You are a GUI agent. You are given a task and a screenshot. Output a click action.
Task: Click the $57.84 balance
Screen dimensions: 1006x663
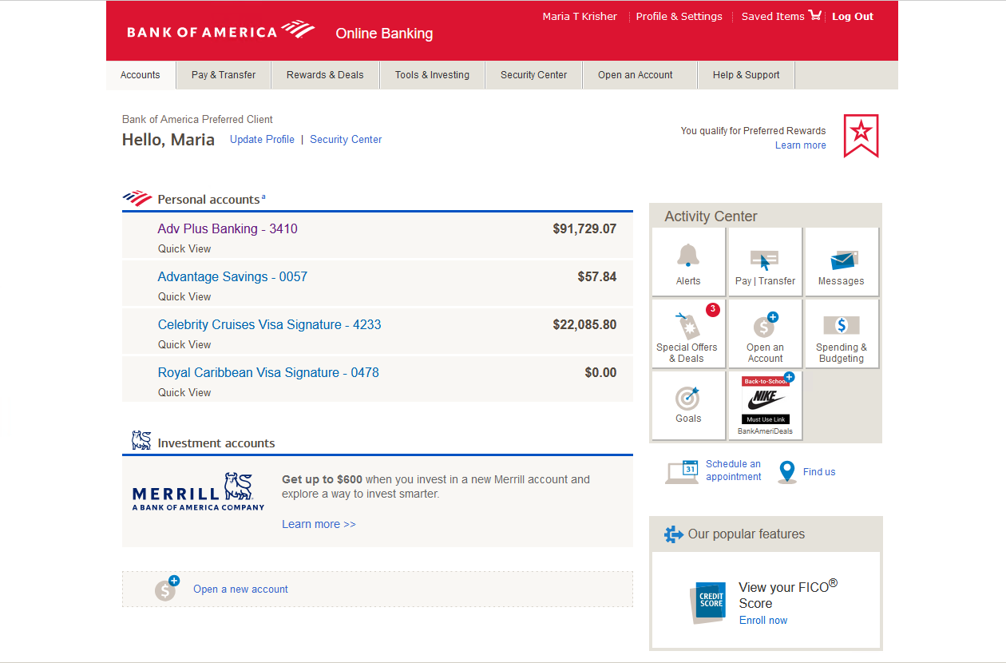597,276
